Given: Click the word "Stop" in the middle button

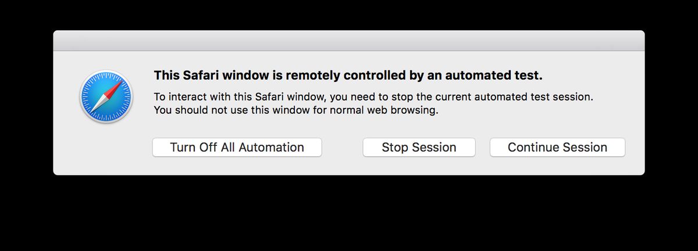Looking at the screenshot, I should 394,148.
